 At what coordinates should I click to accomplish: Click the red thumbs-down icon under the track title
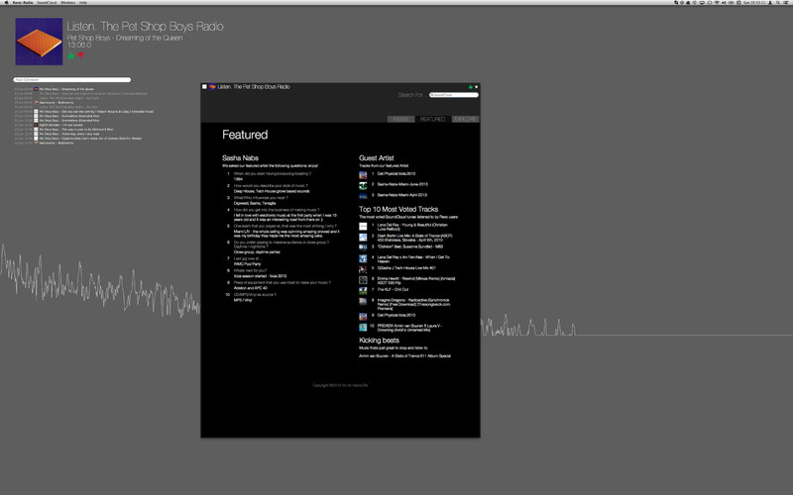tap(80, 55)
